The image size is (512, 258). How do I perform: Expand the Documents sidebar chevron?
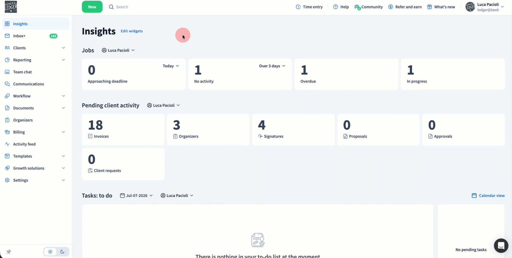63,108
